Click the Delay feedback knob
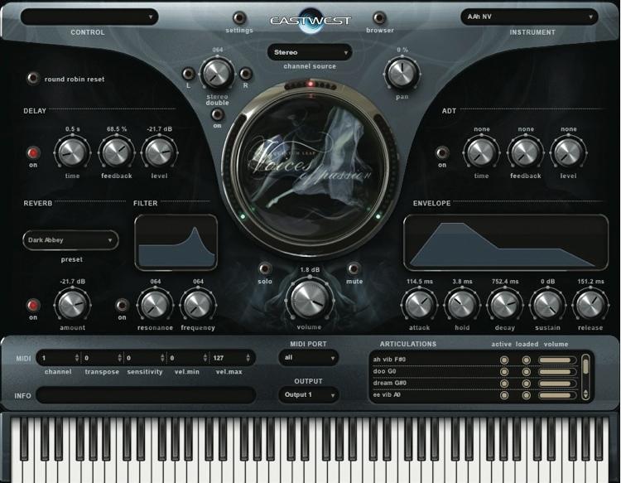Viewport: 621px width, 483px height. click(117, 152)
